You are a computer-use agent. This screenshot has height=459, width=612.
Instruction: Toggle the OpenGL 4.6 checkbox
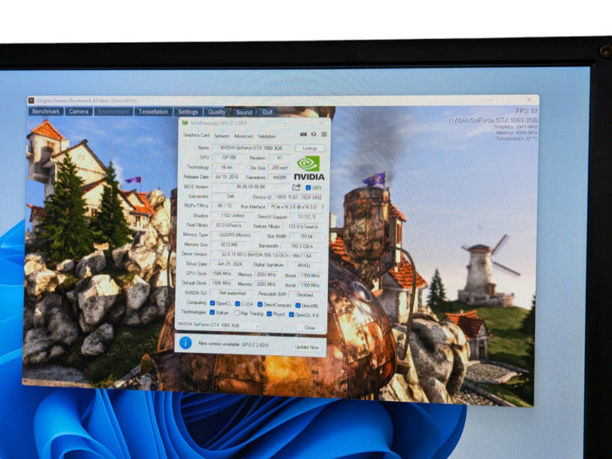pyautogui.click(x=291, y=315)
